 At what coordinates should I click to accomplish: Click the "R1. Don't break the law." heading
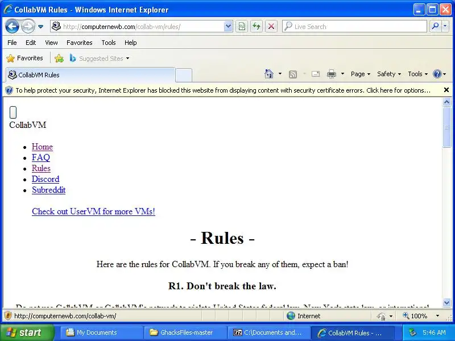(x=222, y=286)
